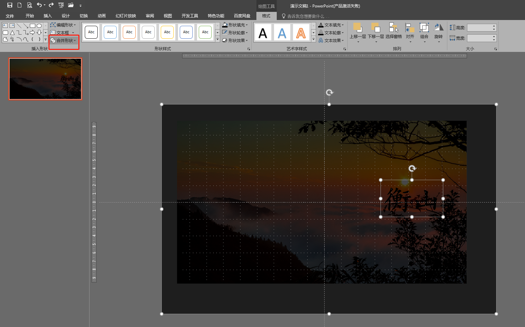Switch to the 插入 ribbon tab

tap(47, 16)
